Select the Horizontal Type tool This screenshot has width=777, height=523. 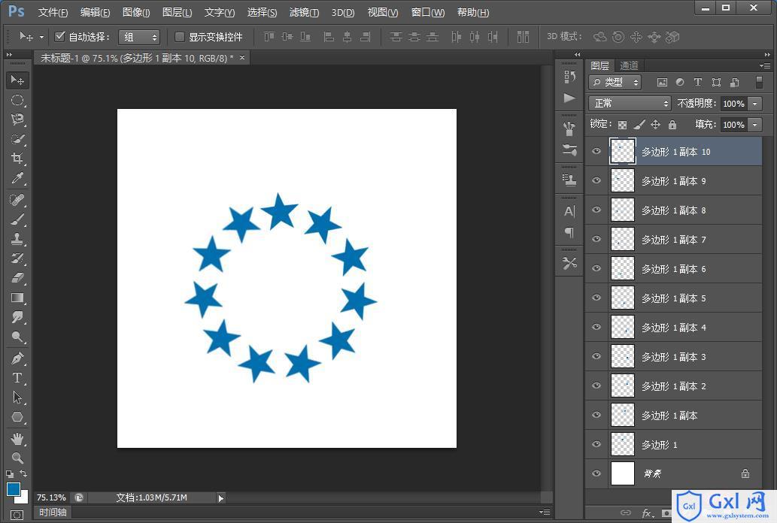[17, 378]
